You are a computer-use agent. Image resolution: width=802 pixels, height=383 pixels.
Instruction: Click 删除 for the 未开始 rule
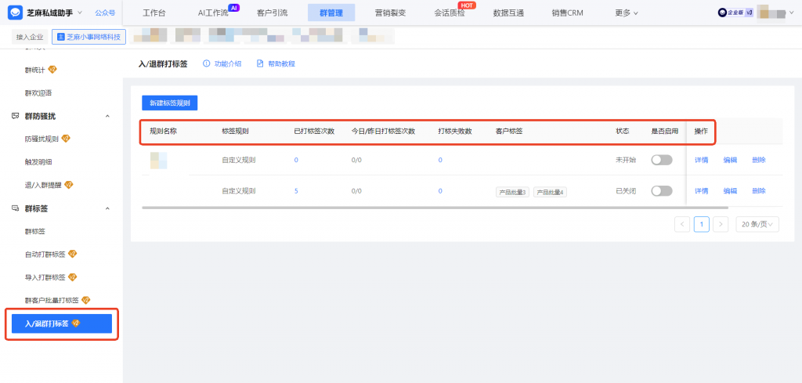point(758,160)
